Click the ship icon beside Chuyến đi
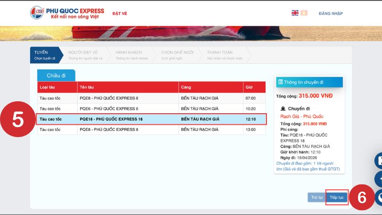This screenshot has height=215, width=382. coord(283,108)
